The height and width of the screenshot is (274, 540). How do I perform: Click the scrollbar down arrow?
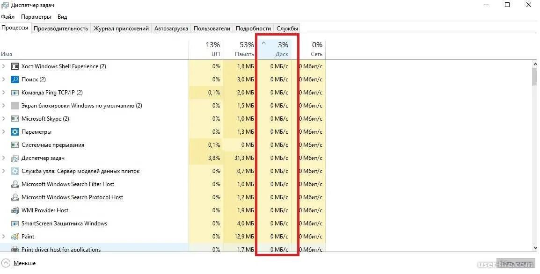pos(535,247)
